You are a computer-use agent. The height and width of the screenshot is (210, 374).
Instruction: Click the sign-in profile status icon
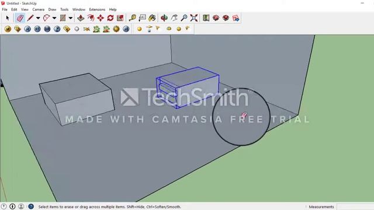[x=21, y=206]
